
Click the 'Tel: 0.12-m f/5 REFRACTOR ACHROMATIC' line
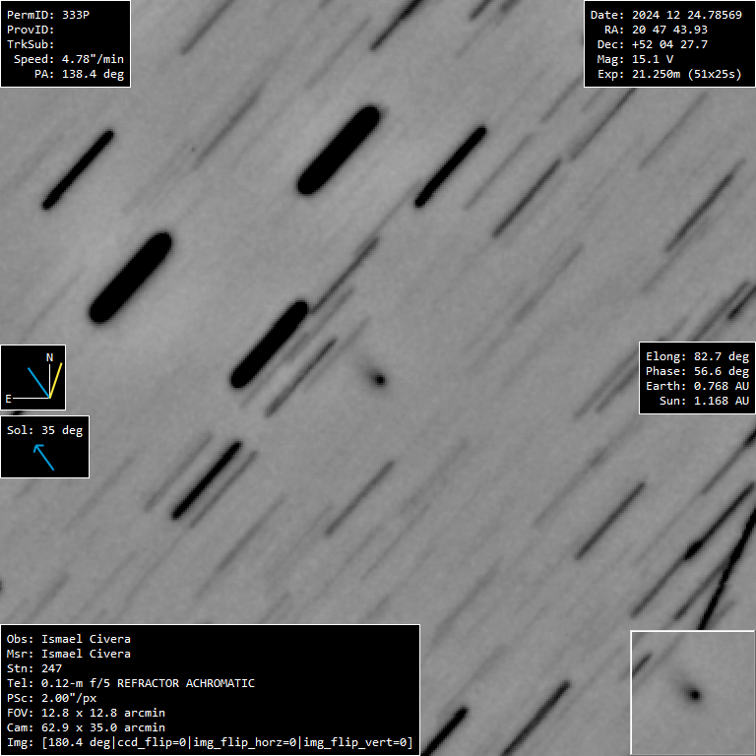131,684
